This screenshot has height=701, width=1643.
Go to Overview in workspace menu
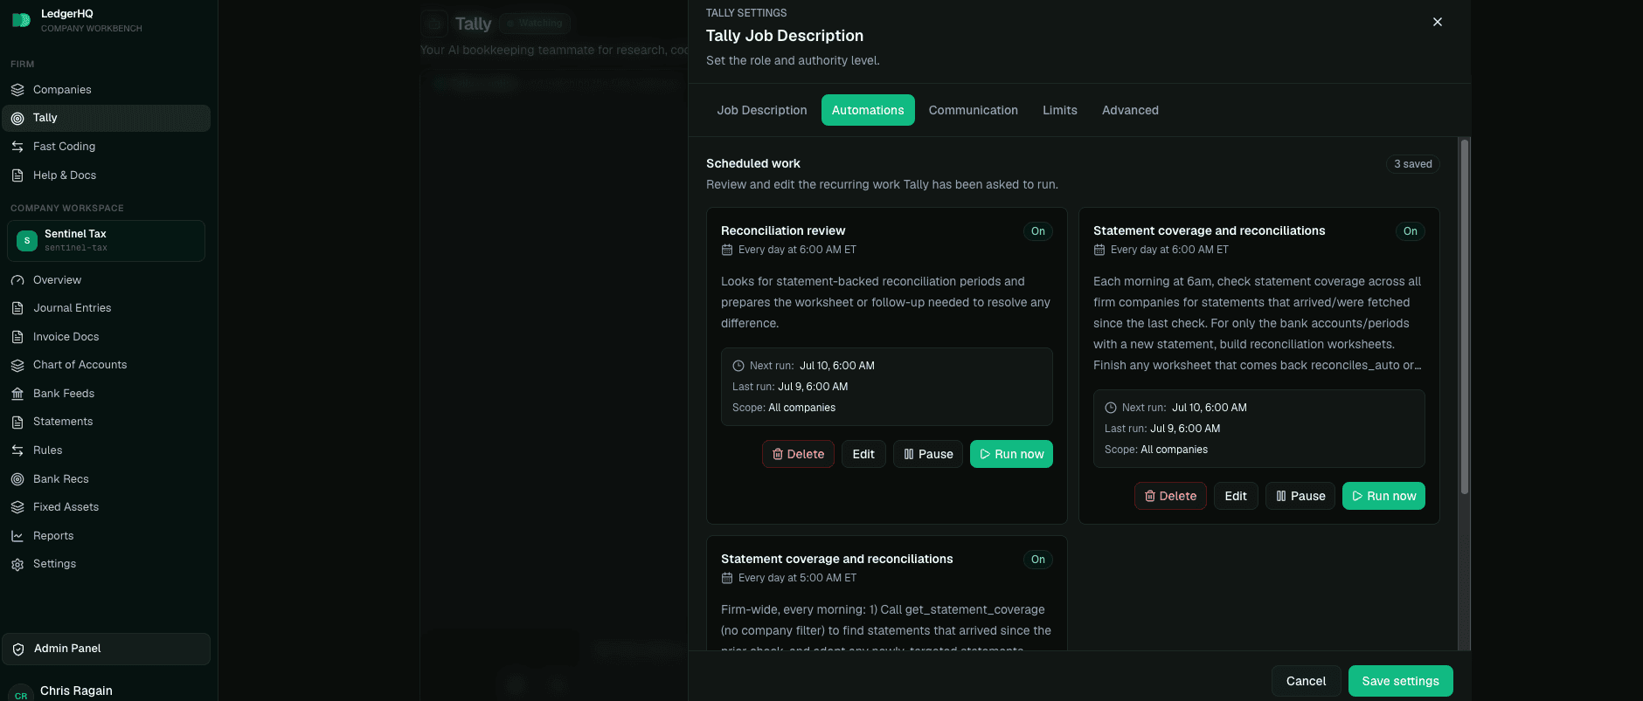[106, 280]
